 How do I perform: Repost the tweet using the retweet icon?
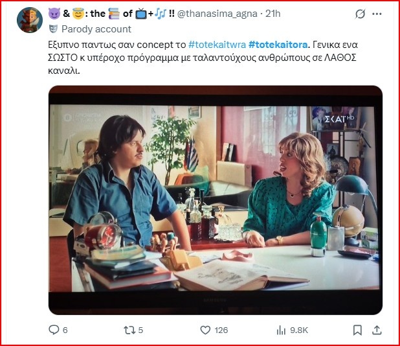[x=129, y=330]
